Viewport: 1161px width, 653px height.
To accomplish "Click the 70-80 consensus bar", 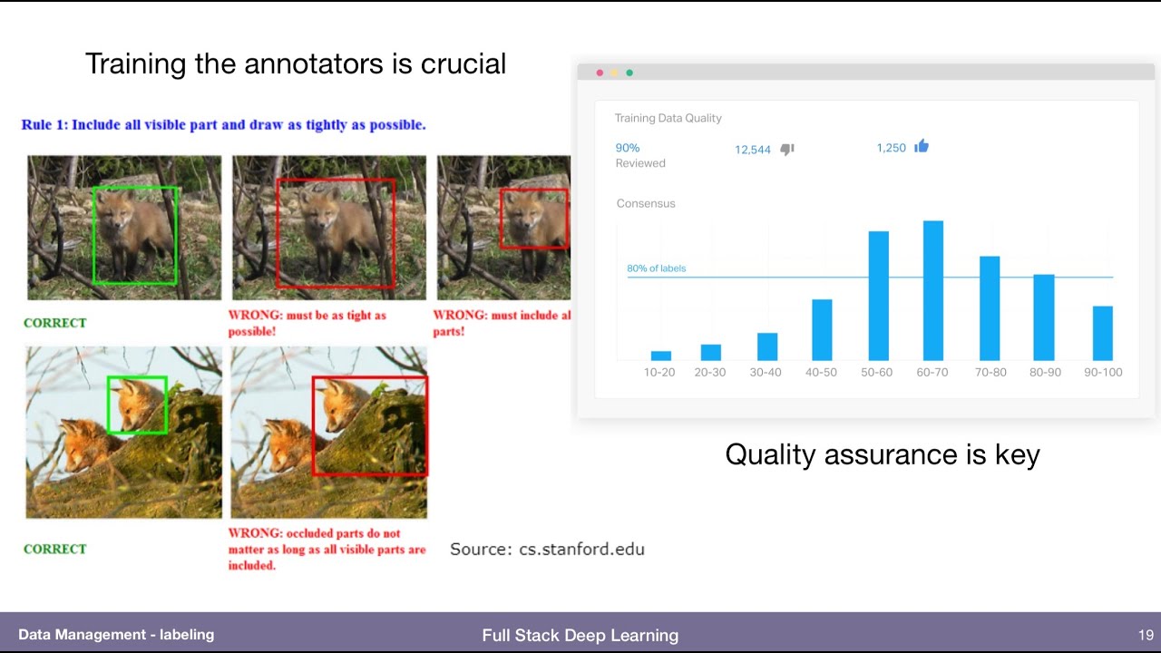I will click(990, 308).
